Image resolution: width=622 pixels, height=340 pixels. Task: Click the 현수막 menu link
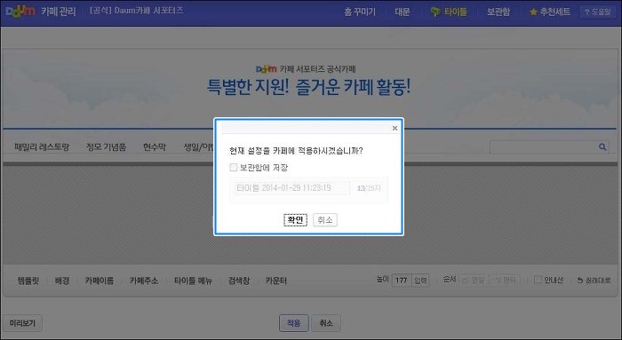[155, 147]
